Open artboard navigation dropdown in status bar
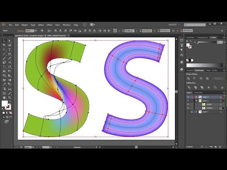 click(51, 147)
